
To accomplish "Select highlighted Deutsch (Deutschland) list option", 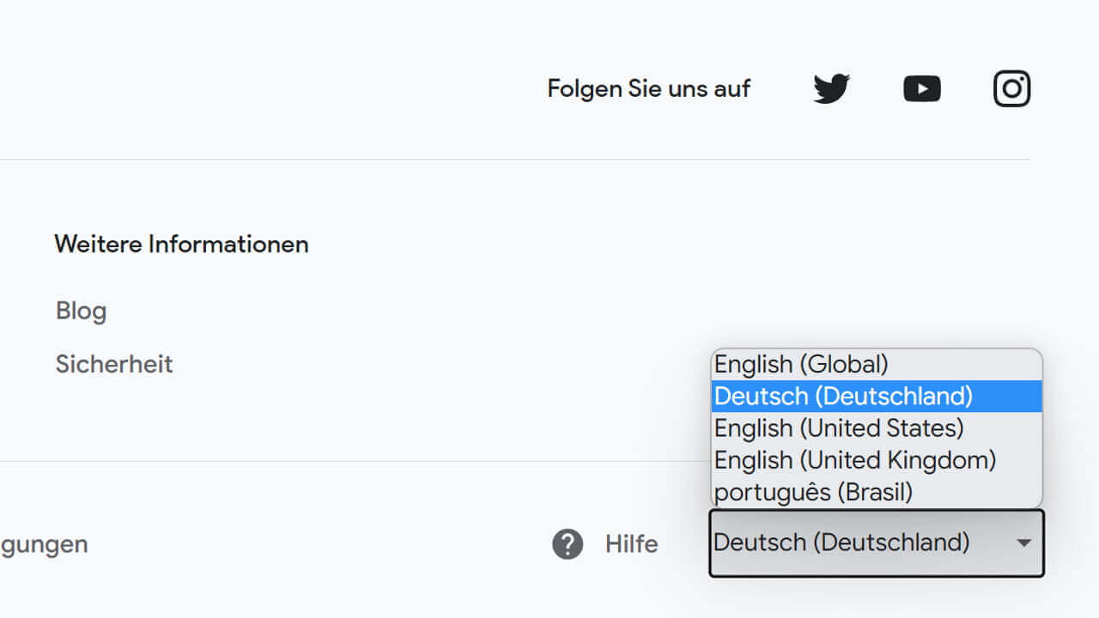I will [x=843, y=397].
